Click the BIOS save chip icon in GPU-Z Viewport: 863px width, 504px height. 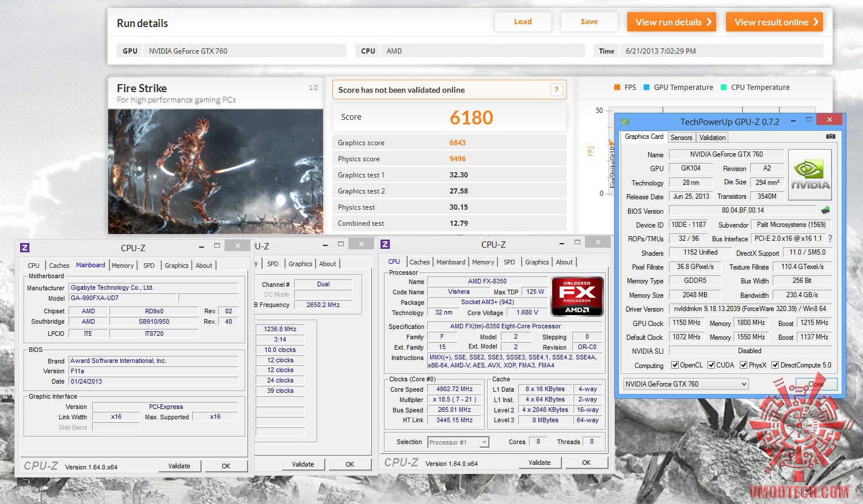click(x=826, y=210)
